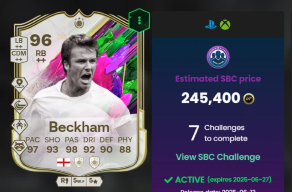Click the PlayStation platform icon

click(211, 25)
